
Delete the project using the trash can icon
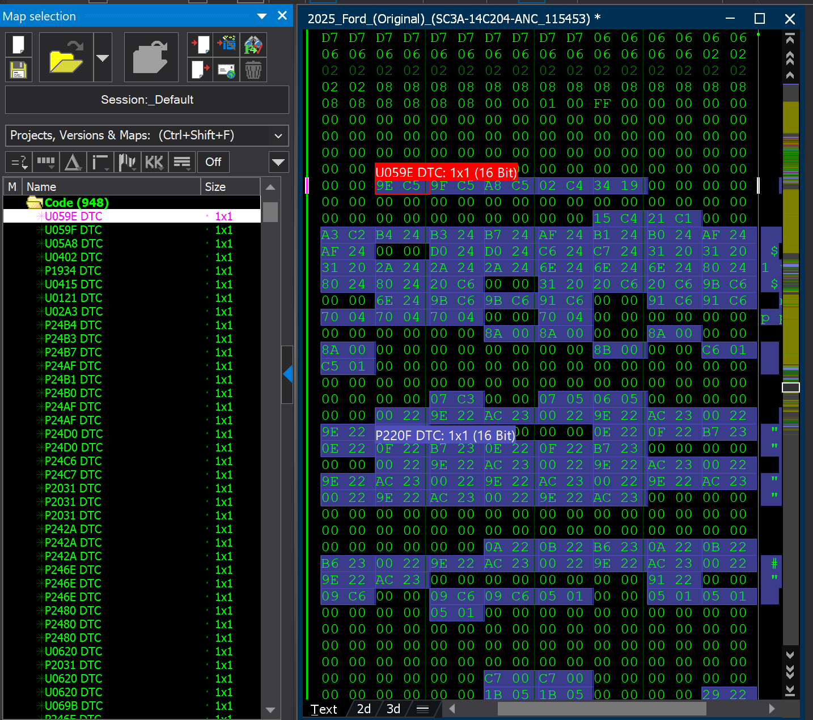(253, 70)
